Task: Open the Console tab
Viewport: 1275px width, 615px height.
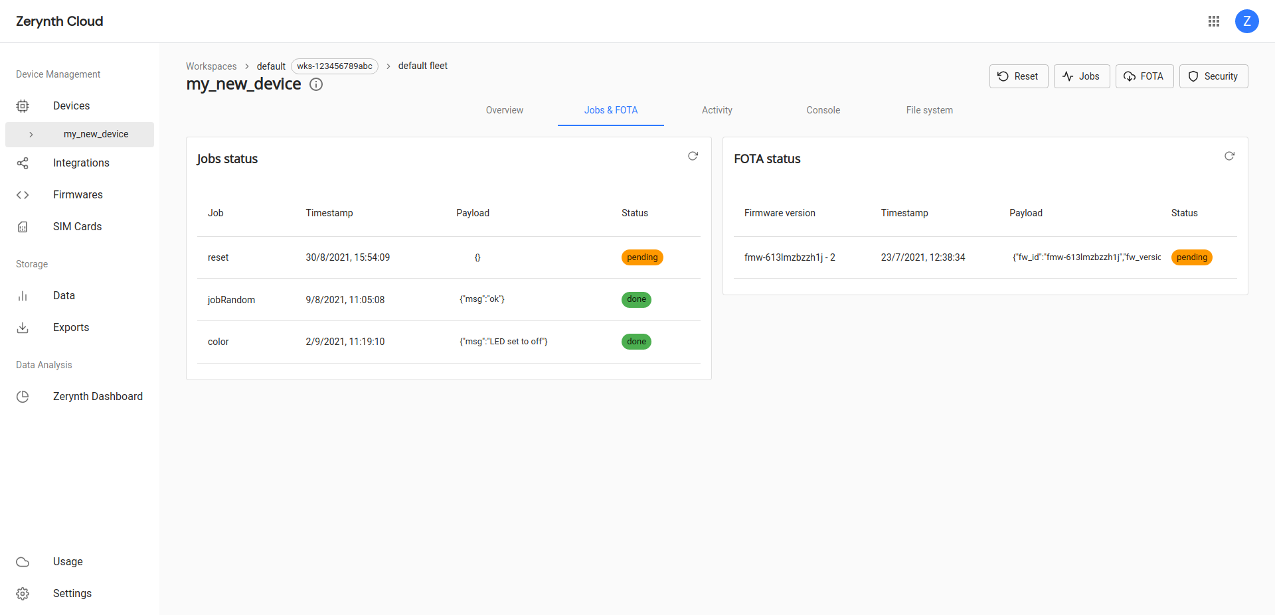Action: pyautogui.click(x=823, y=110)
